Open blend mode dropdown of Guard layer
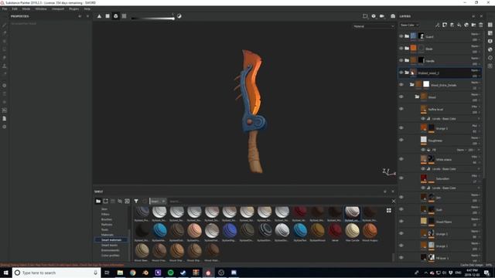Viewport: 495px width, 278px height. click(476, 34)
